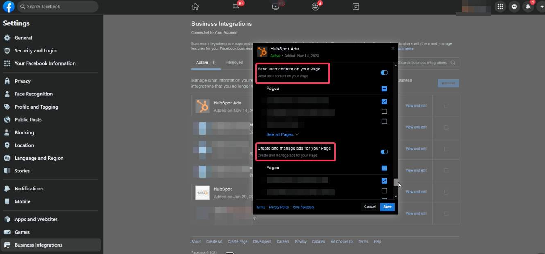Image resolution: width=545 pixels, height=254 pixels.
Task: Open the Terms link in the dialog footer
Action: (x=260, y=207)
